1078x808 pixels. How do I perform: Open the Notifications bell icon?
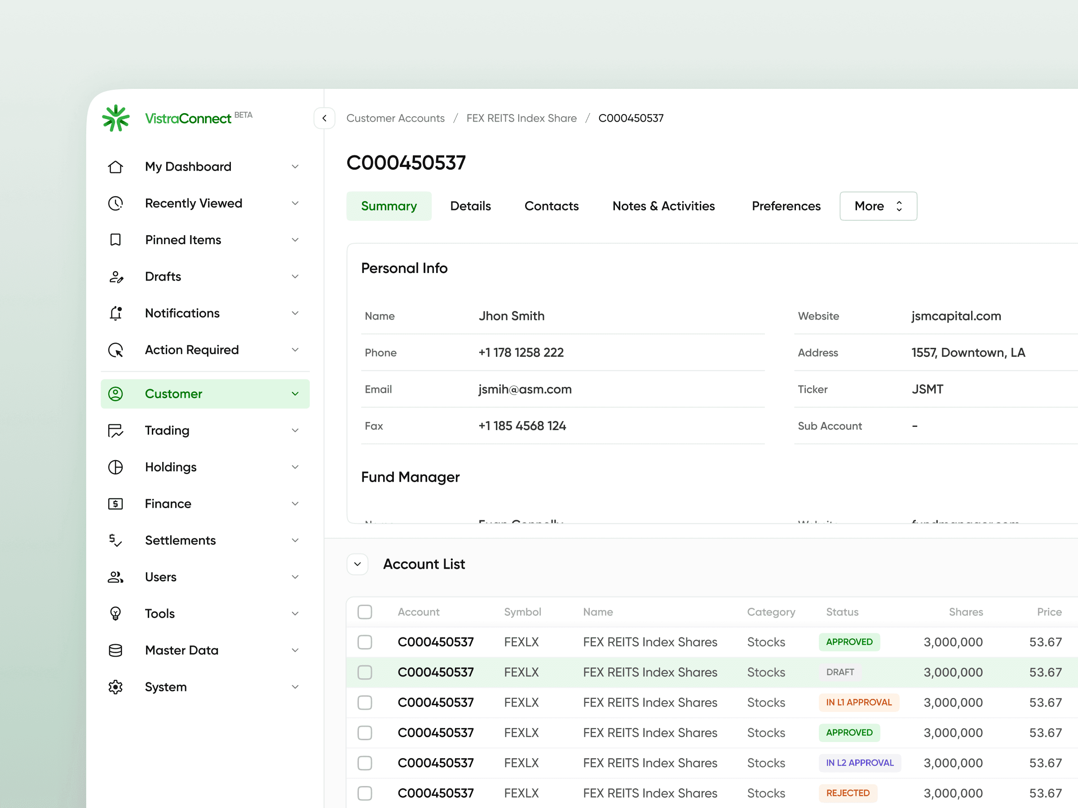click(x=115, y=313)
